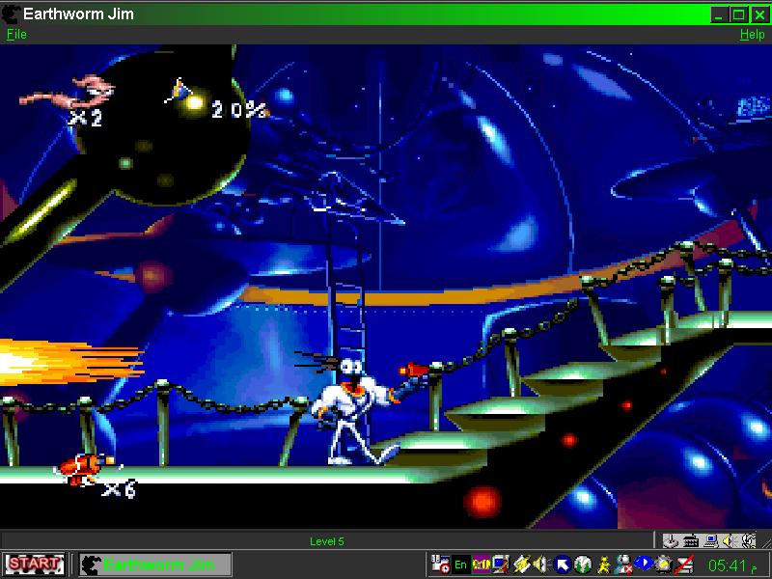Click the yellow running man tray icon

[603, 565]
